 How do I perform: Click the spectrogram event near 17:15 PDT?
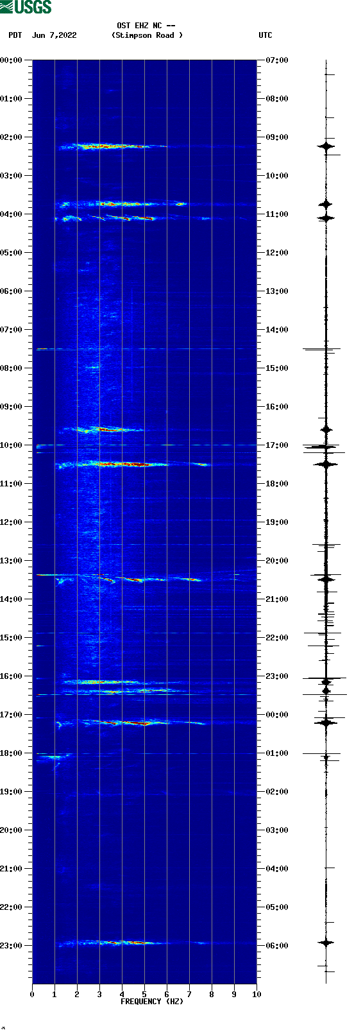pos(131,723)
